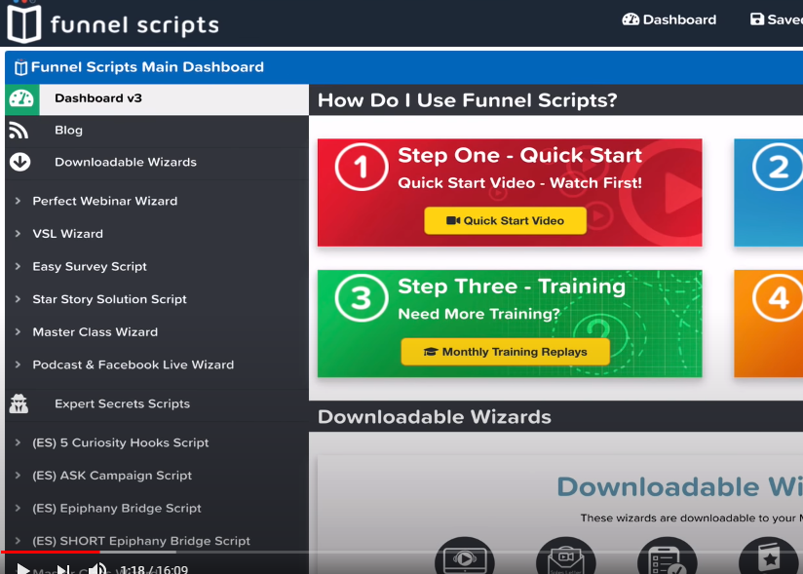The image size is (803, 574).
Task: Click the checklist clipboard wizard icon
Action: [668, 555]
